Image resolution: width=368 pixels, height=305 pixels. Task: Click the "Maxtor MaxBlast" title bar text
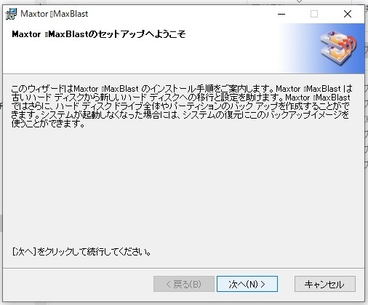[55, 14]
